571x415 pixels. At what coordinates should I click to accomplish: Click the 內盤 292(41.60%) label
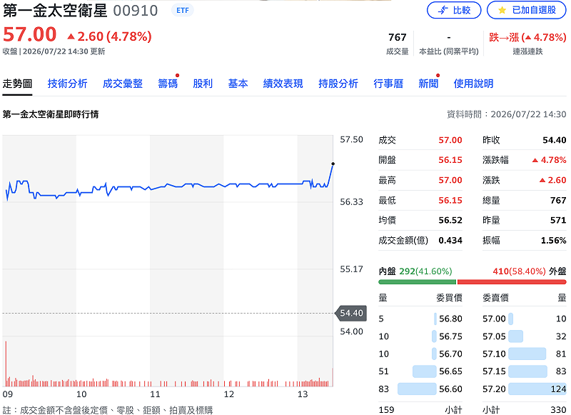[415, 271]
